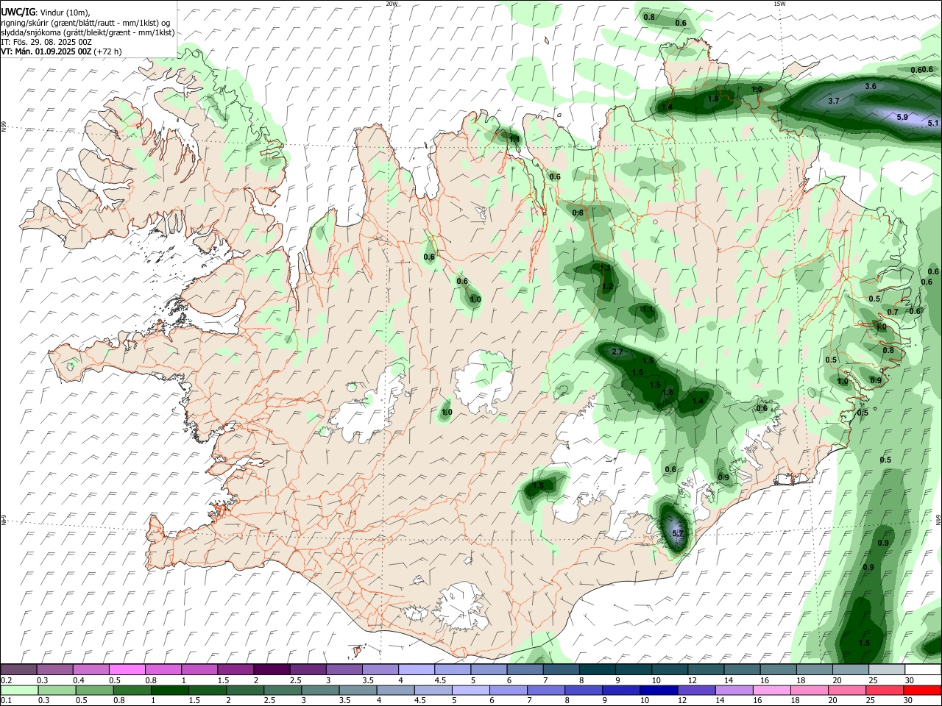Pick the dark teal 8 swatch in upper legend
Viewport: 942px width, 706px height.
coord(598,669)
